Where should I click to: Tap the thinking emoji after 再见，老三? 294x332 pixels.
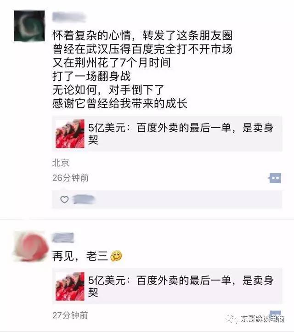click(116, 256)
